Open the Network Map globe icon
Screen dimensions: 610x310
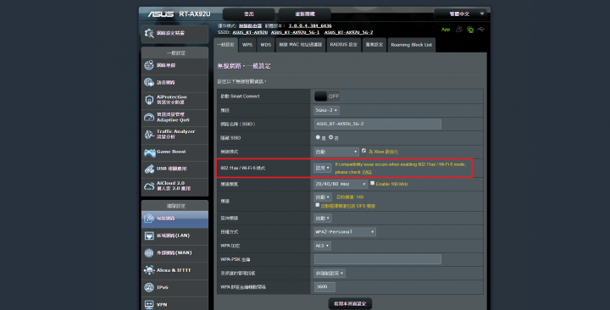[149, 65]
